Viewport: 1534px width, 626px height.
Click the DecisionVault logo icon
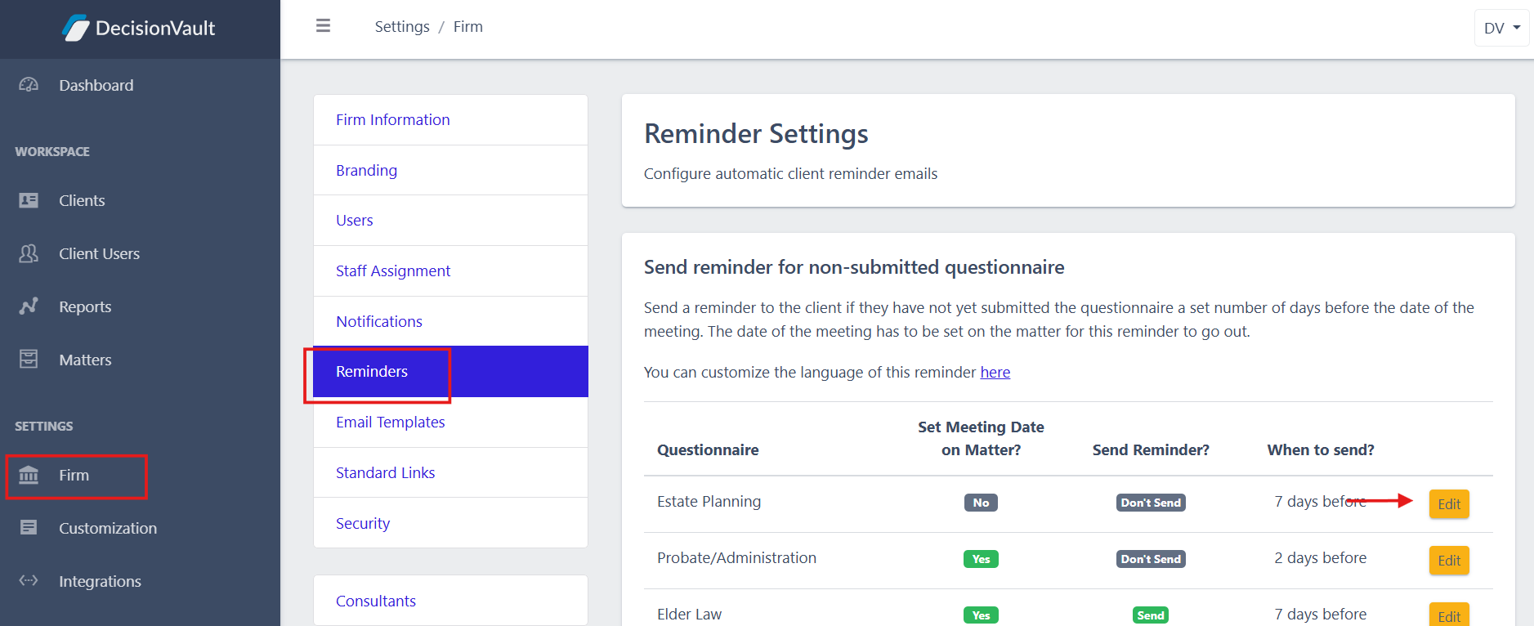[75, 29]
